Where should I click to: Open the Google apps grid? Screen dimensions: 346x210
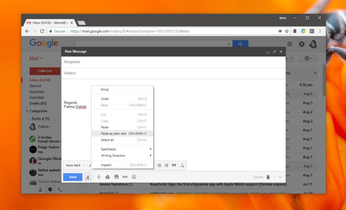coord(290,44)
